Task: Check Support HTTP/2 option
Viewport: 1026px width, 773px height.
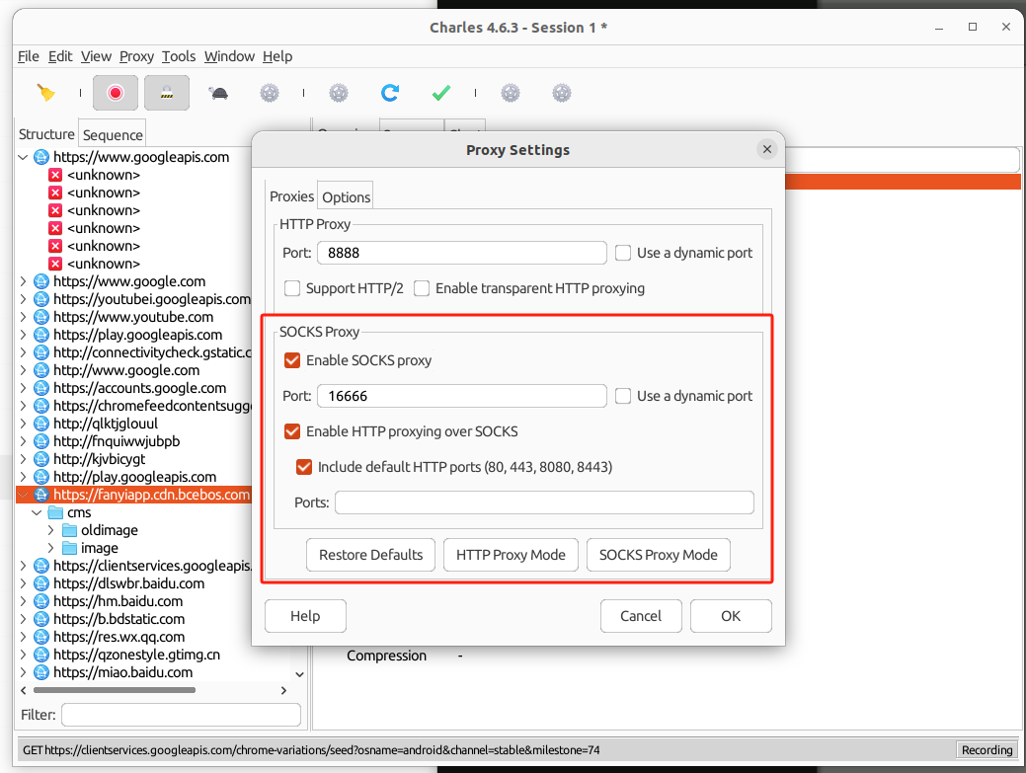Action: pos(292,288)
